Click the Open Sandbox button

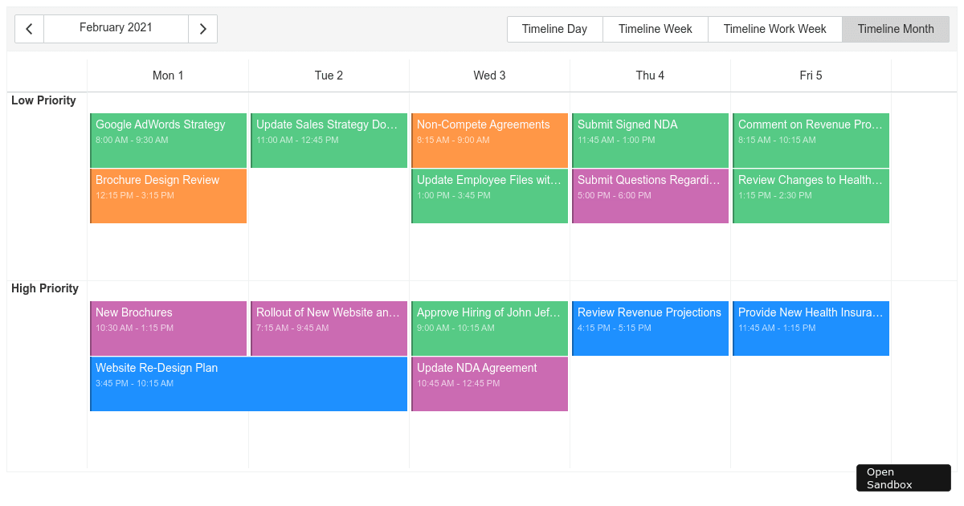(903, 477)
